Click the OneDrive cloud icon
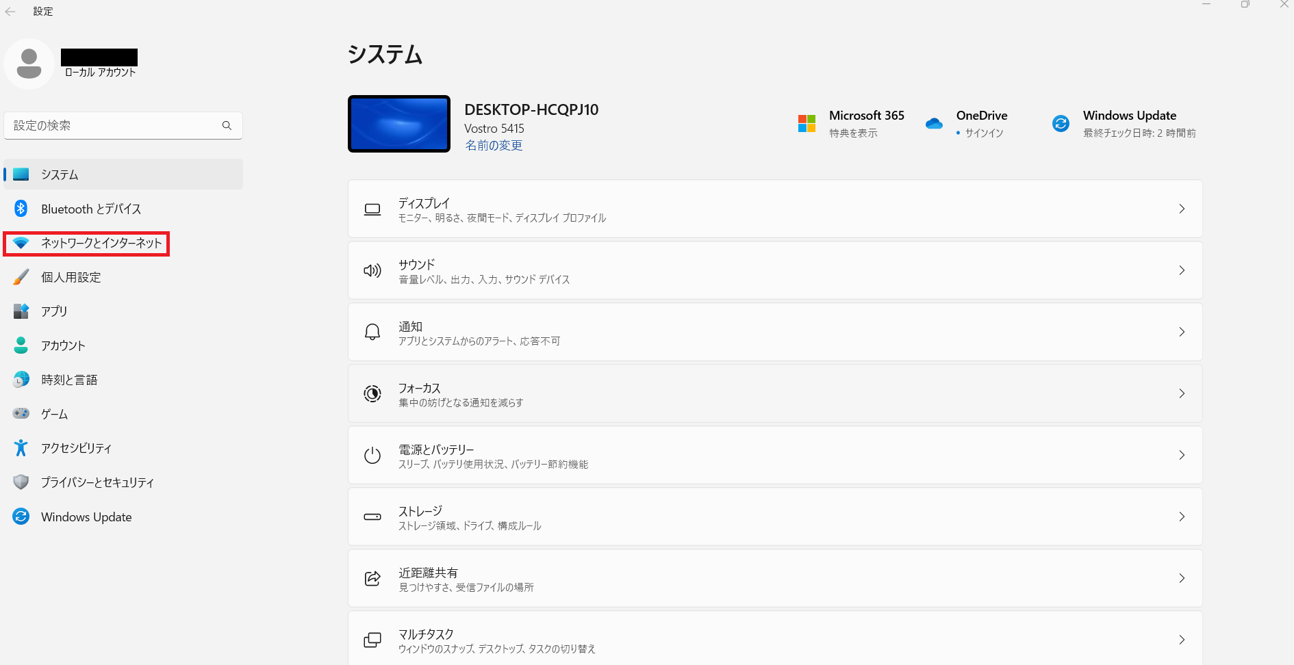The image size is (1294, 665). click(934, 124)
